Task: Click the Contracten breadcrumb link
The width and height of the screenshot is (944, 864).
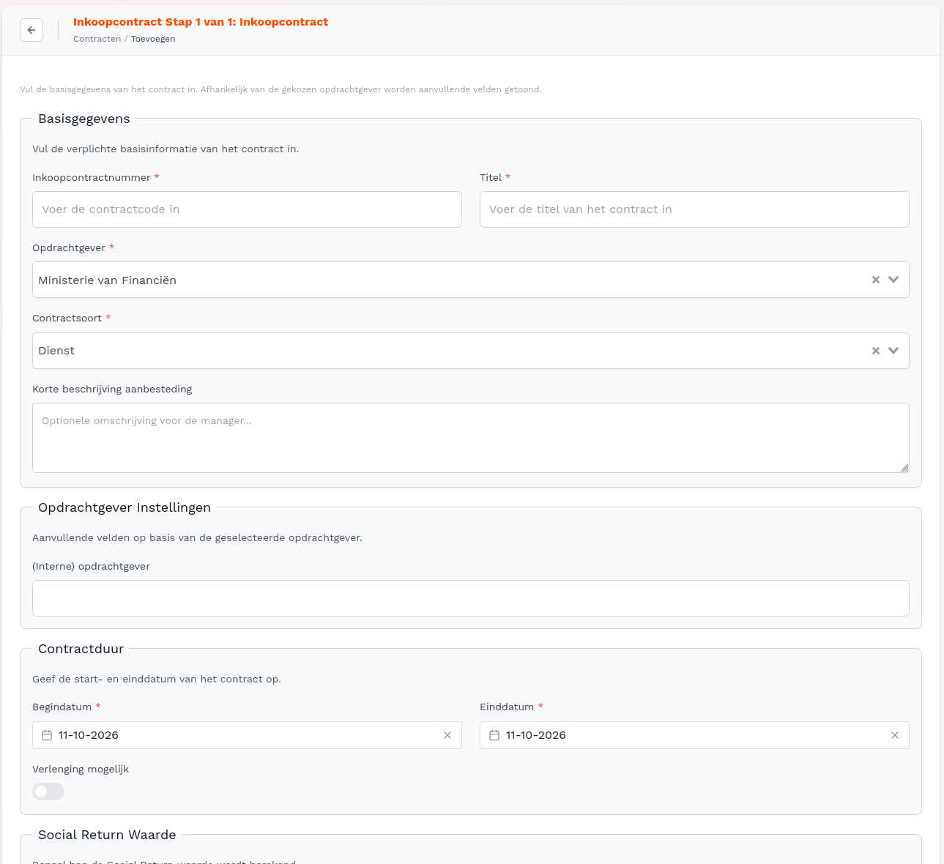Action: [97, 39]
